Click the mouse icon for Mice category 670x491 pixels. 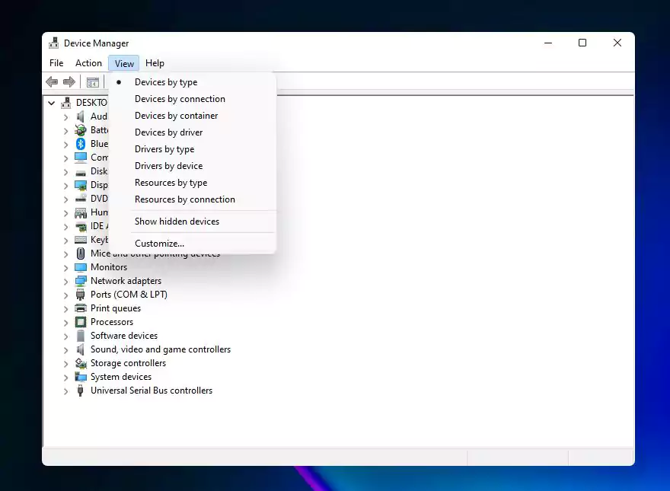[81, 253]
